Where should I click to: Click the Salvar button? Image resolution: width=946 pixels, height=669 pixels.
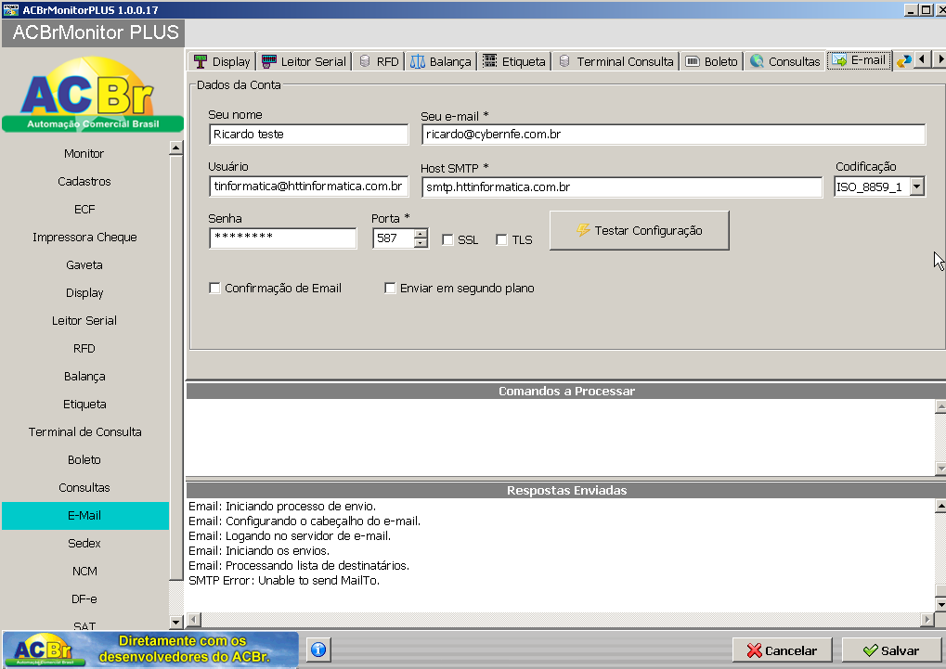pyautogui.click(x=892, y=650)
